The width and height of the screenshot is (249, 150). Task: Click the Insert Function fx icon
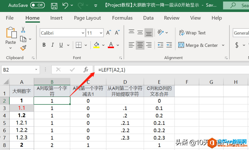[x=86, y=70]
